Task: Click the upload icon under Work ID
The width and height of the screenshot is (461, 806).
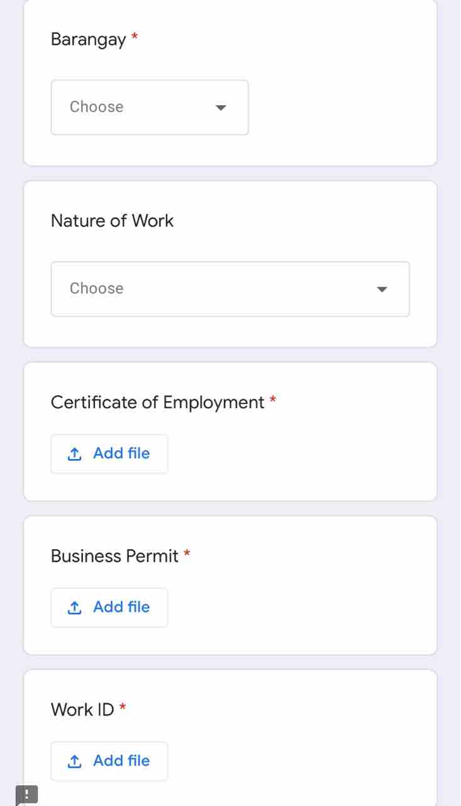Action: [74, 761]
